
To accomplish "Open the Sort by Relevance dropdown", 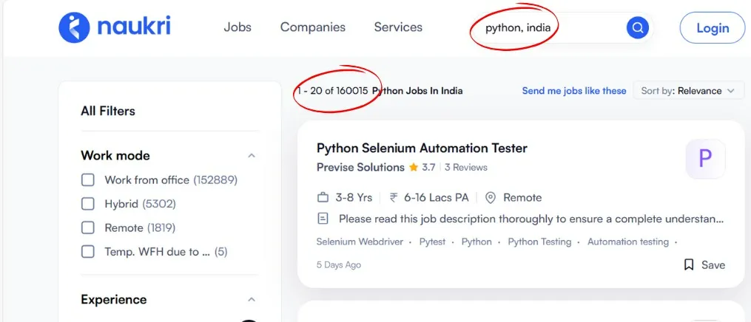I will coord(688,91).
